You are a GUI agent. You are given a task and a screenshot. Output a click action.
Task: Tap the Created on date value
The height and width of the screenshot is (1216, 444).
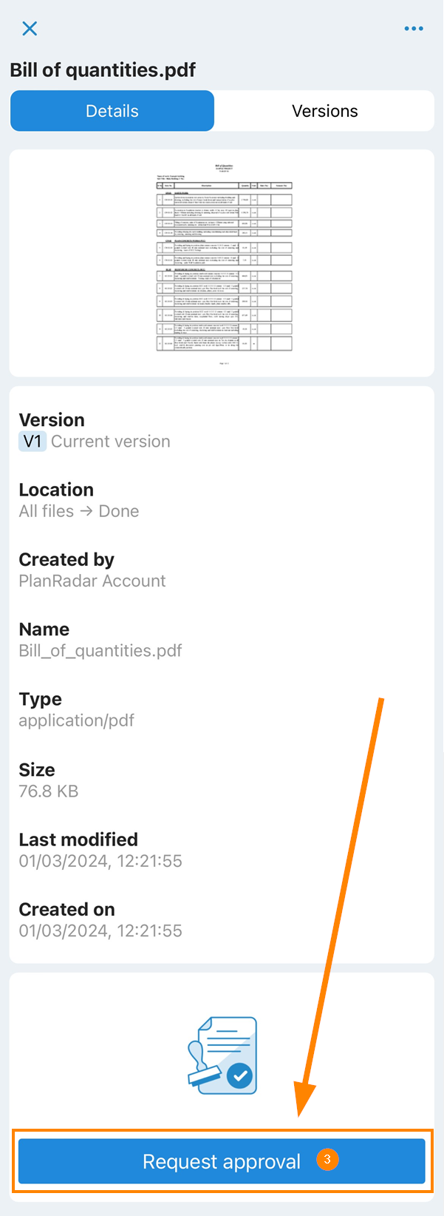click(100, 930)
